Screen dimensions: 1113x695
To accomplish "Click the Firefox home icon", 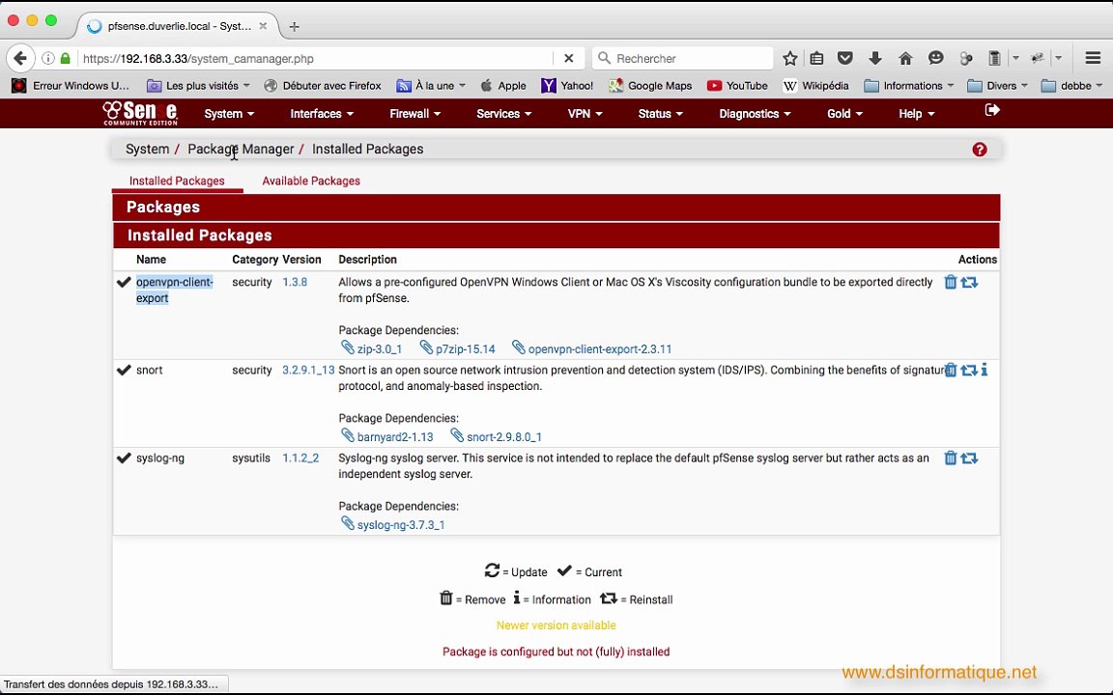I will (x=905, y=59).
